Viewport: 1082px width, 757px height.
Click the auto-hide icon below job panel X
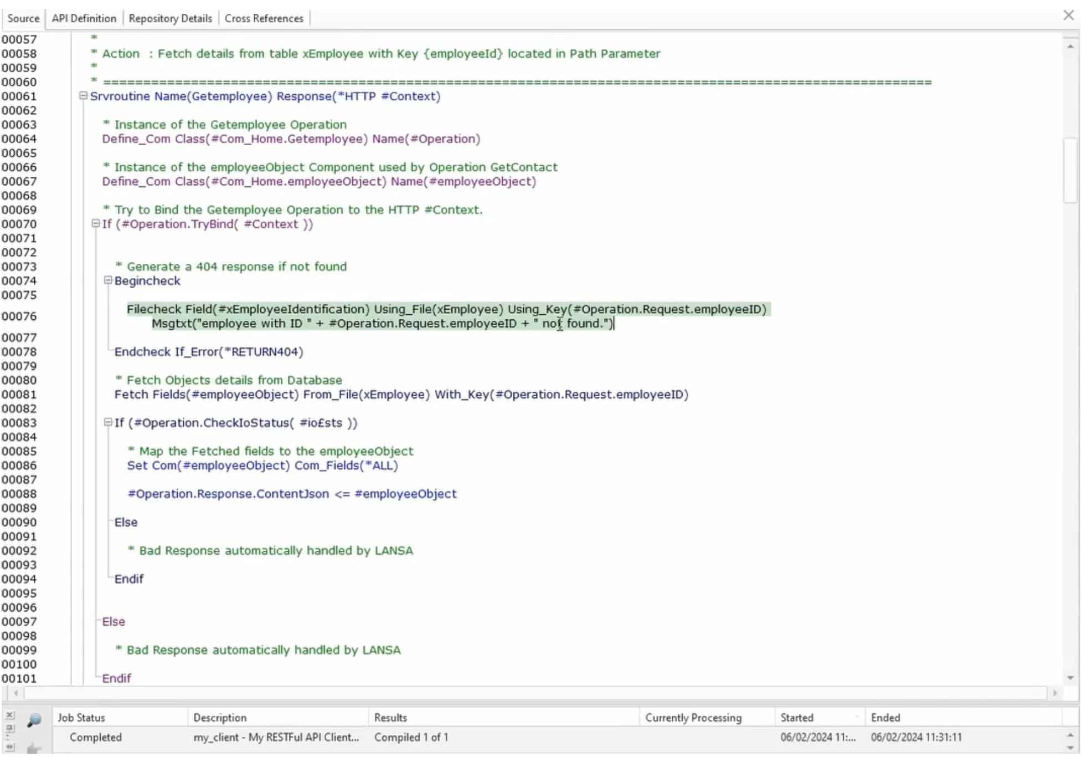[x=9, y=728]
